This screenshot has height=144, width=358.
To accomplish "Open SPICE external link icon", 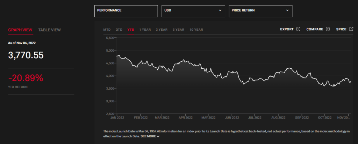I will [351, 29].
